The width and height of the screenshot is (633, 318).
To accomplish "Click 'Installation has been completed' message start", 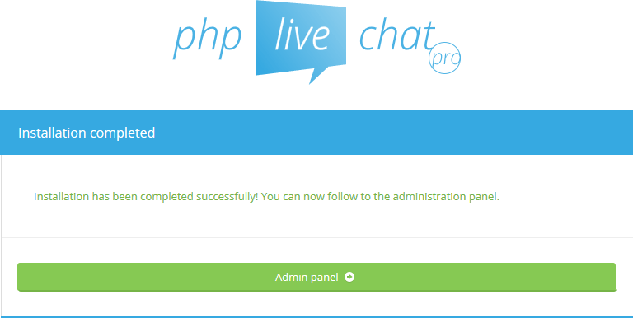I will coord(114,197).
